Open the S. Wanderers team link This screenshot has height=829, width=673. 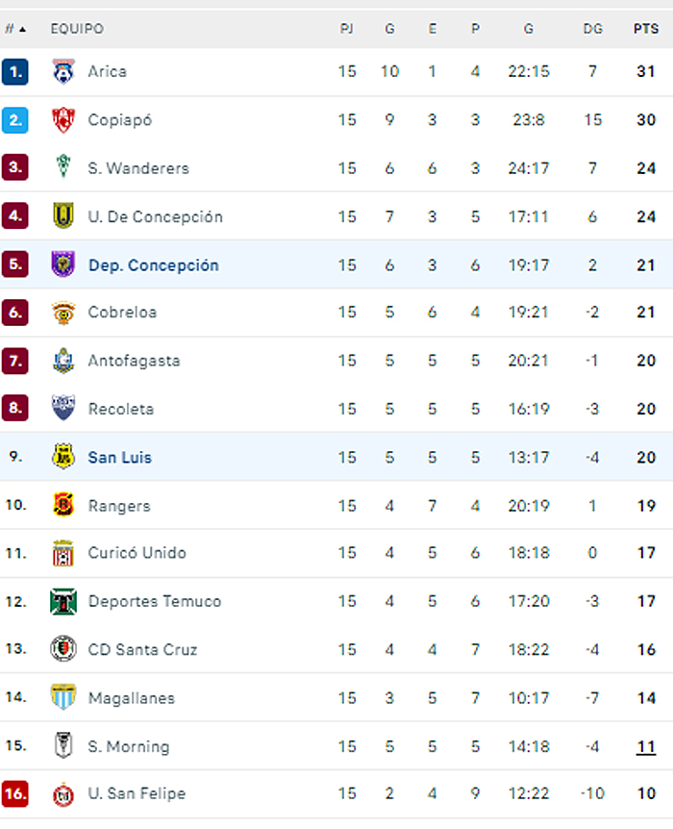(138, 168)
